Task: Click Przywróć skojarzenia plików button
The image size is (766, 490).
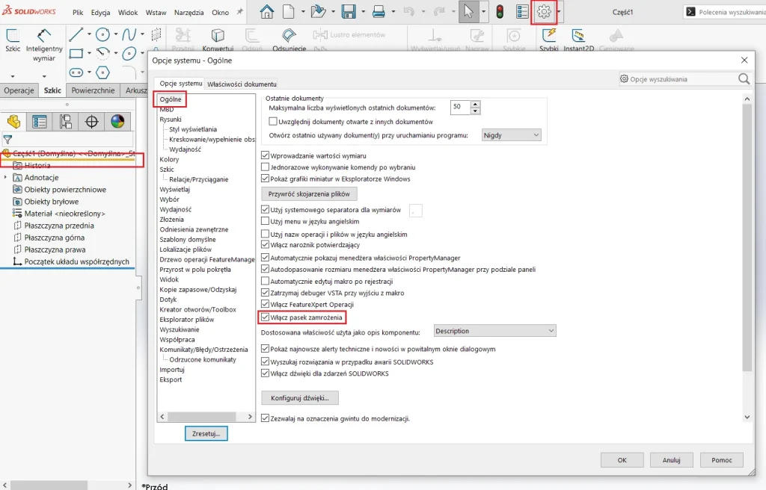Action: click(309, 193)
